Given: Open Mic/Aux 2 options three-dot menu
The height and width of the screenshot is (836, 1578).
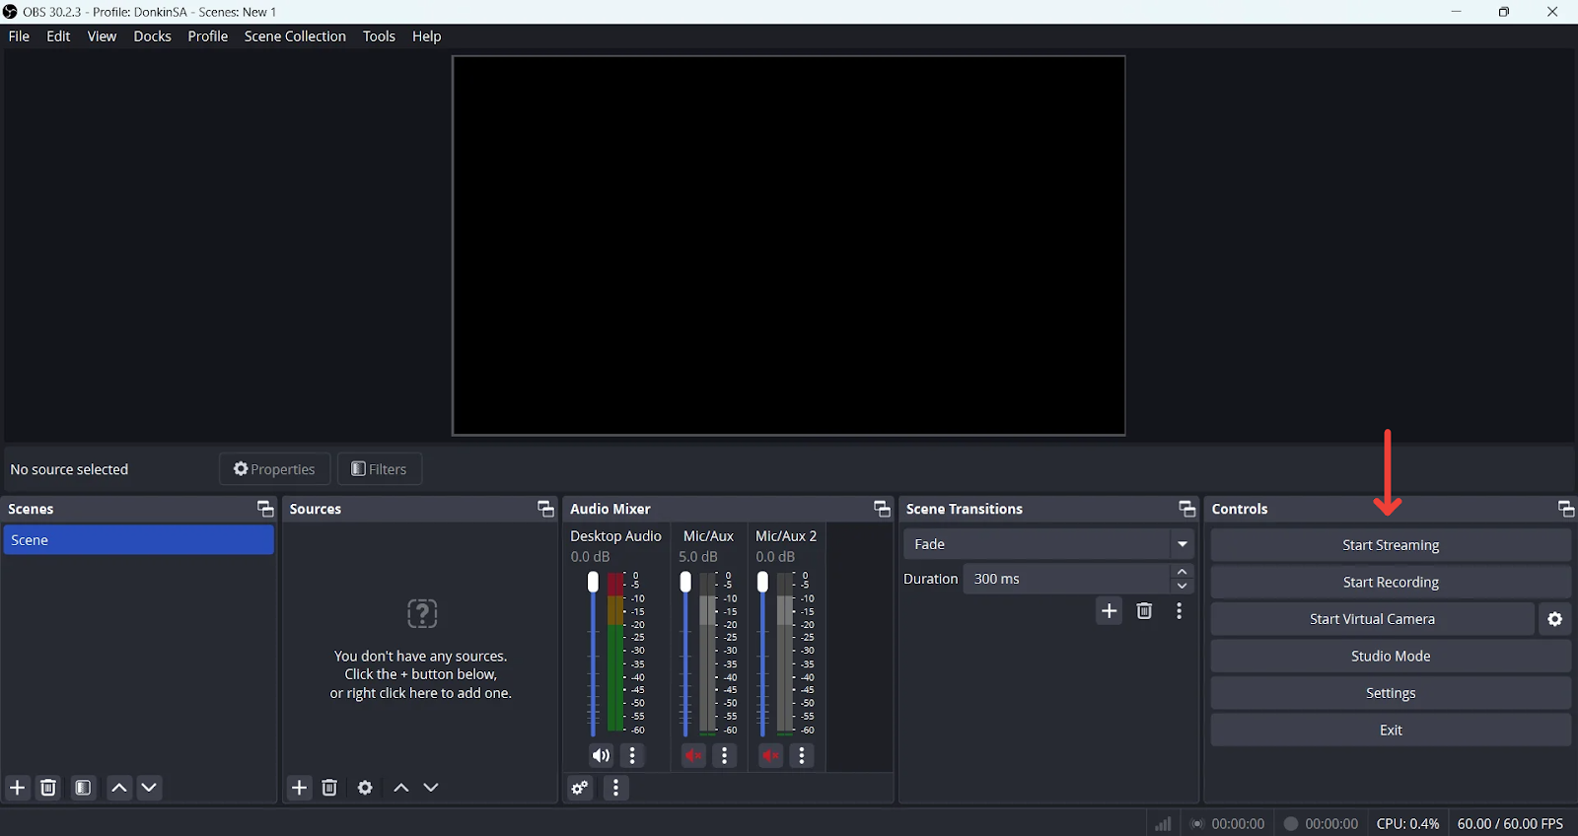Looking at the screenshot, I should point(802,756).
